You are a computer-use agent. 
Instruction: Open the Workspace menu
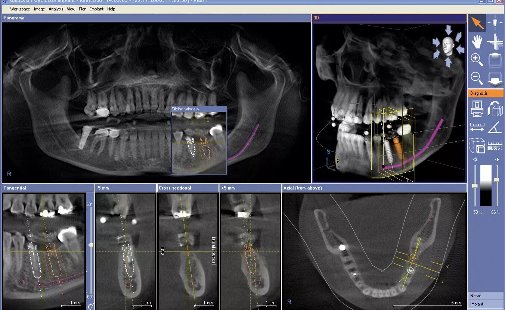(20, 9)
